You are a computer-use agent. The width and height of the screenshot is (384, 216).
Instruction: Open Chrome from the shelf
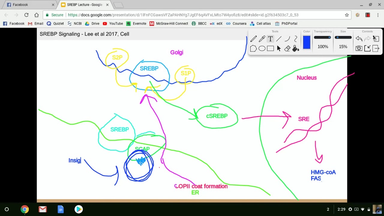25,209
